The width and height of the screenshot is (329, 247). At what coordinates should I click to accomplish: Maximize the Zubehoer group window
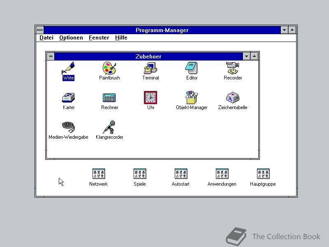(x=254, y=56)
